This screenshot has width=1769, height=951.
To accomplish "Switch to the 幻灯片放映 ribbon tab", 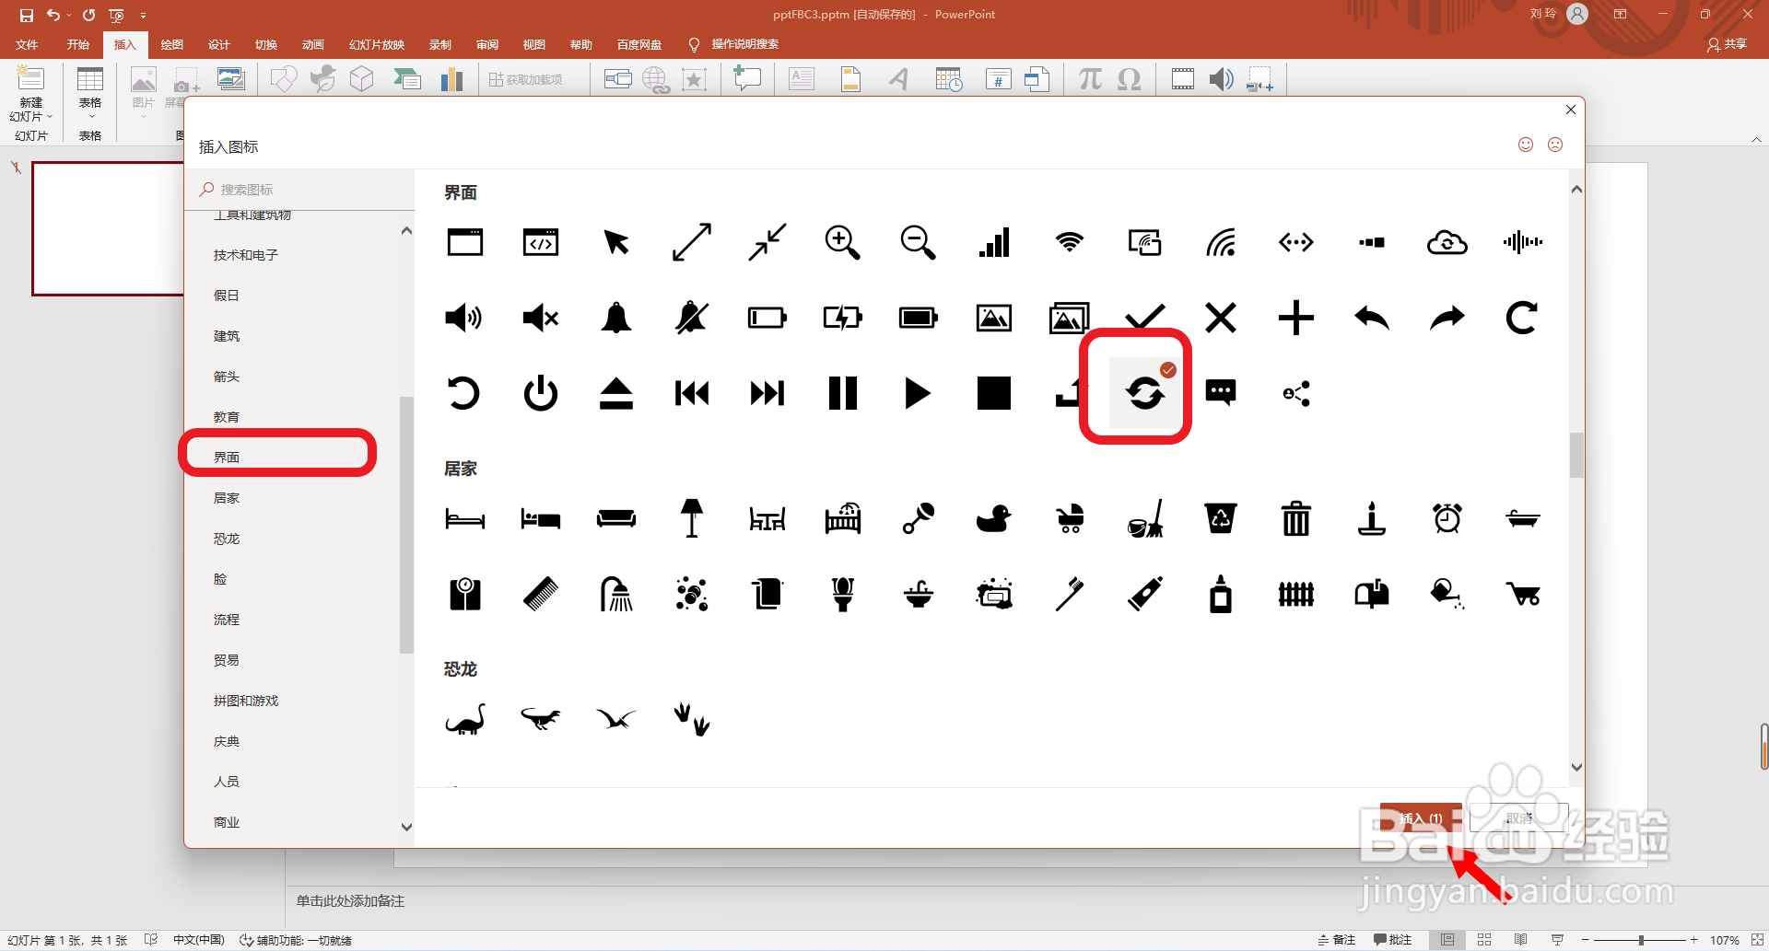I will [x=377, y=44].
